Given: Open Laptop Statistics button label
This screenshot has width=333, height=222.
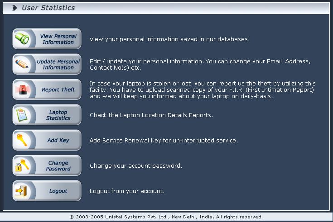Looking at the screenshot, I should pos(58,115).
